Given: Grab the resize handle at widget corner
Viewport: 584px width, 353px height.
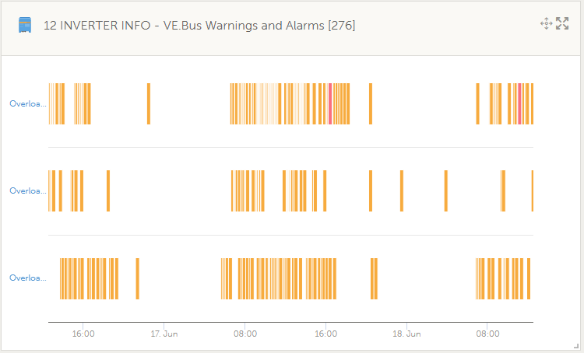Looking at the screenshot, I should pyautogui.click(x=576, y=345).
